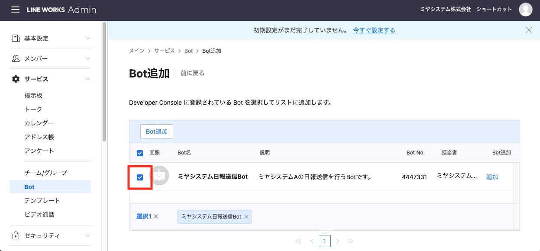Click the 担当者 column header
Viewport: 540px width, 251px height.
449,153
